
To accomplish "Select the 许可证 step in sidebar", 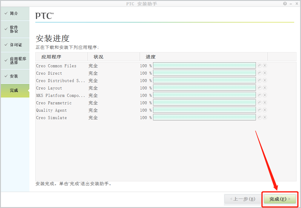I will (x=15, y=45).
